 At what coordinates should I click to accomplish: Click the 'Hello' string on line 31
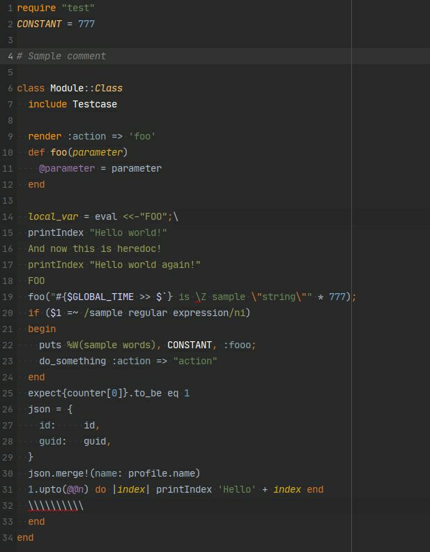coord(237,490)
